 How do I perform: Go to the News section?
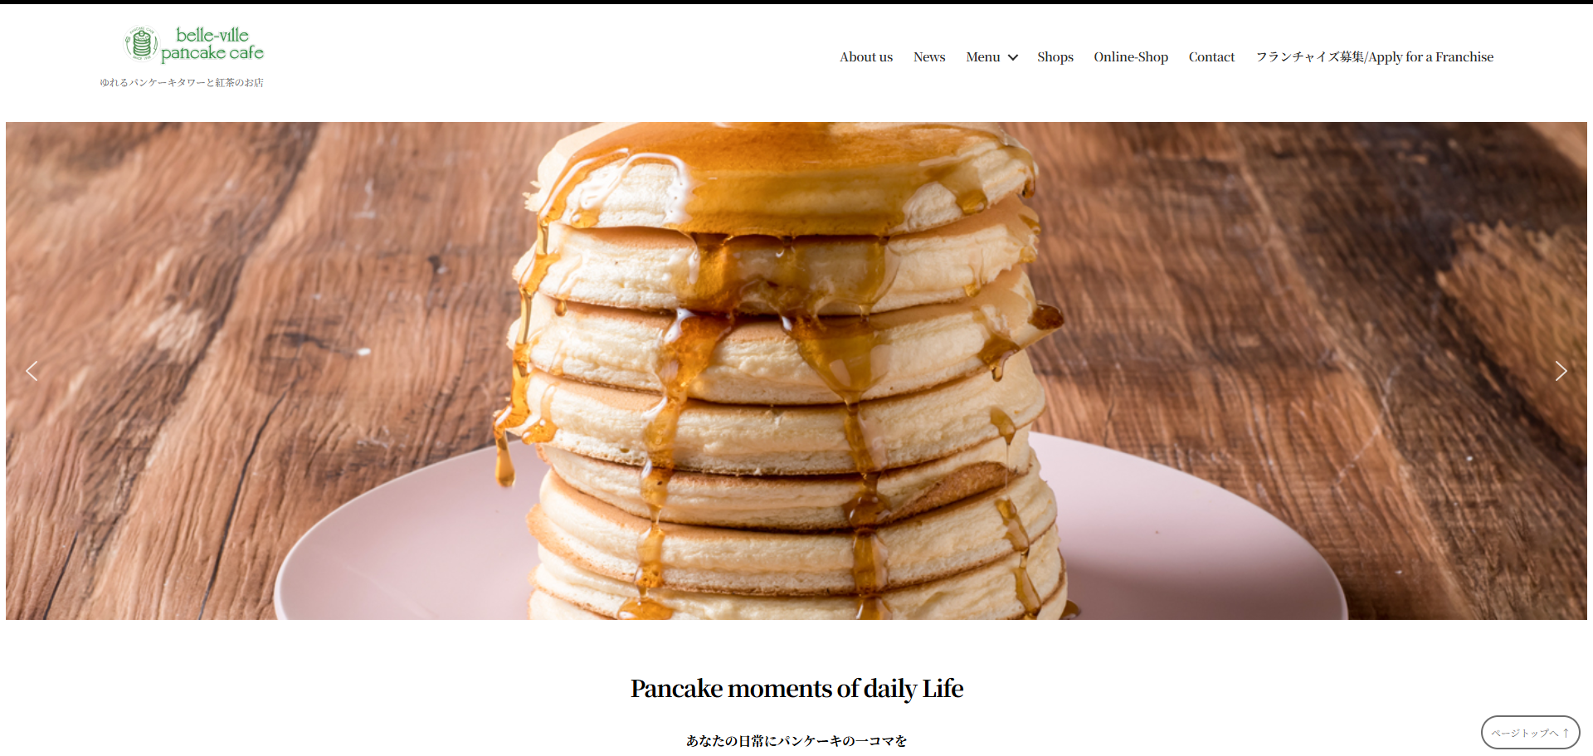[x=929, y=57]
